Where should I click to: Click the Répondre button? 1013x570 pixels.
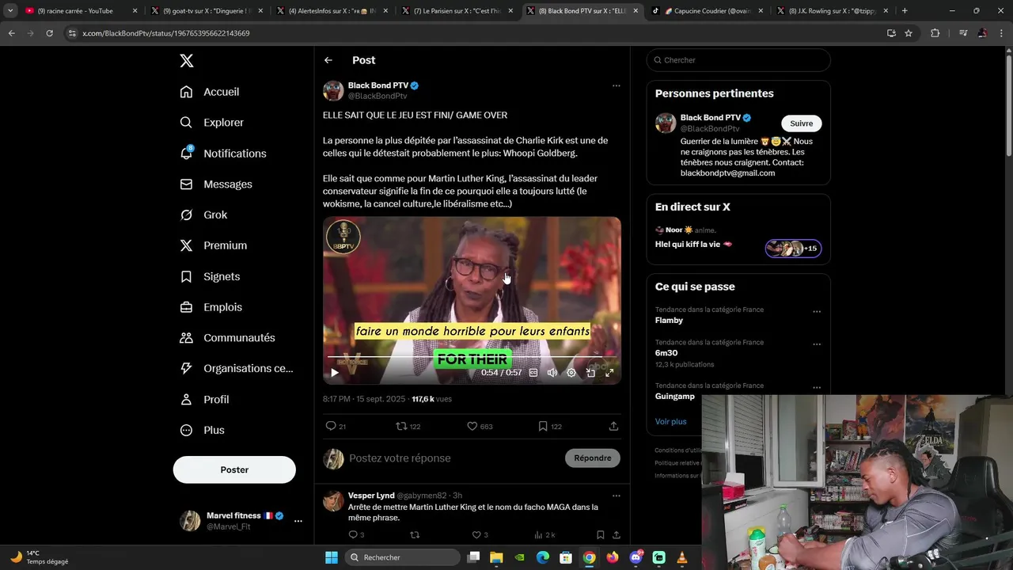point(593,458)
